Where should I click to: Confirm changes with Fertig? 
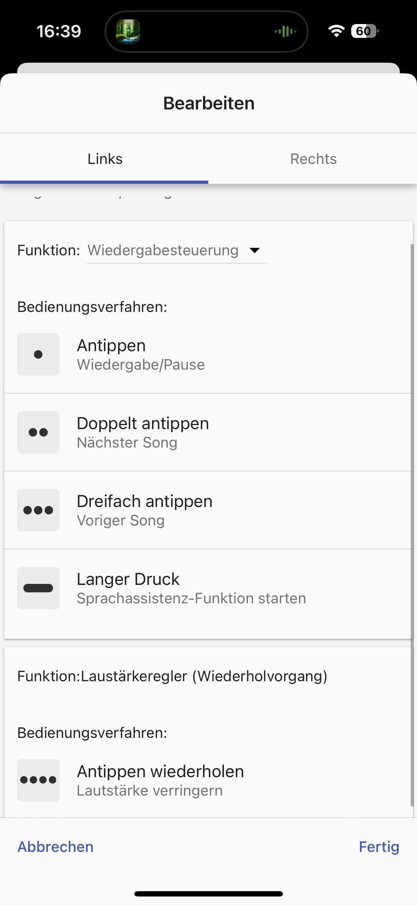point(378,847)
